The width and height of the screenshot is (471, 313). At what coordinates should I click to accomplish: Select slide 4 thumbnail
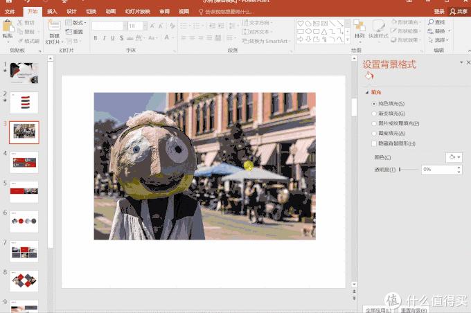tap(24, 162)
